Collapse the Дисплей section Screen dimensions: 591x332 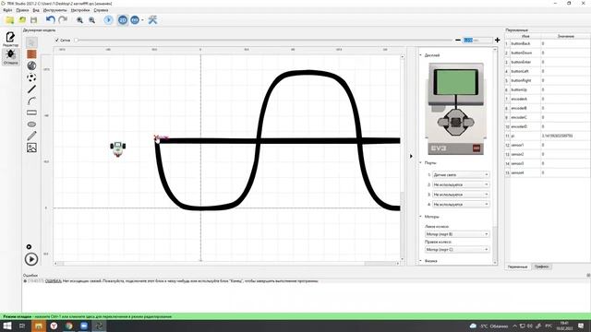click(x=421, y=55)
